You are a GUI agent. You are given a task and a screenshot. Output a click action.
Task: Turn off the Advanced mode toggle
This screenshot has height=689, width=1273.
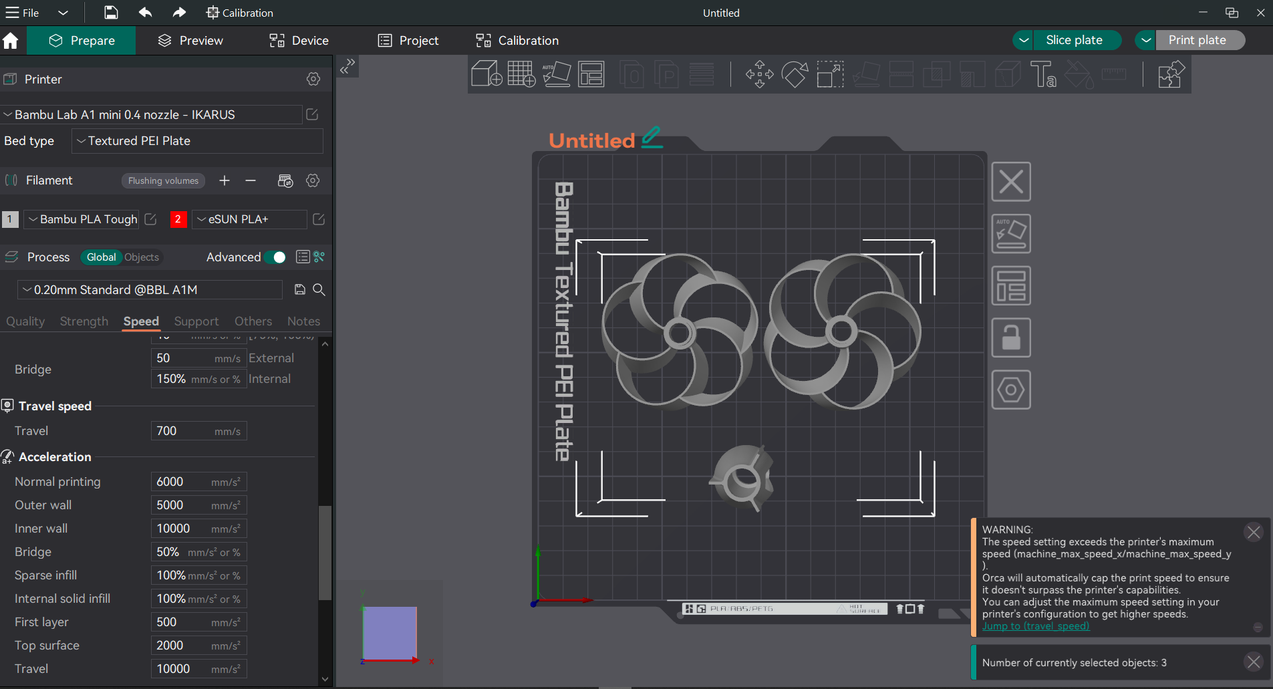coord(275,257)
